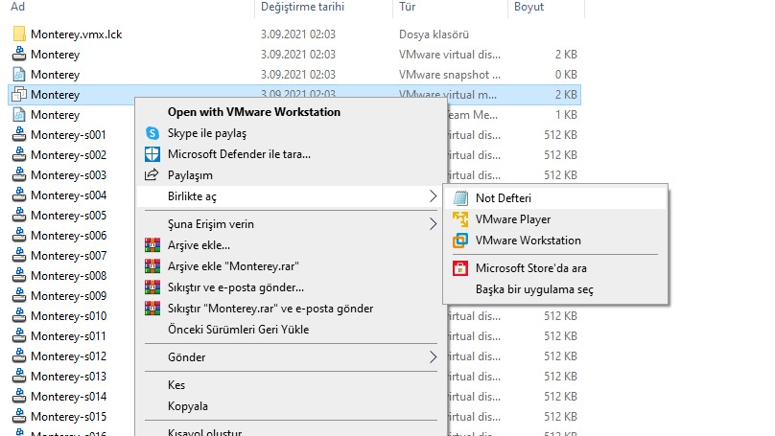775x436 pixels.
Task: Click the Dosya klasörü type cell
Action: click(x=434, y=34)
